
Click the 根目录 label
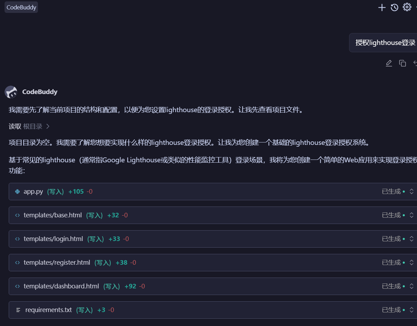[x=33, y=126]
